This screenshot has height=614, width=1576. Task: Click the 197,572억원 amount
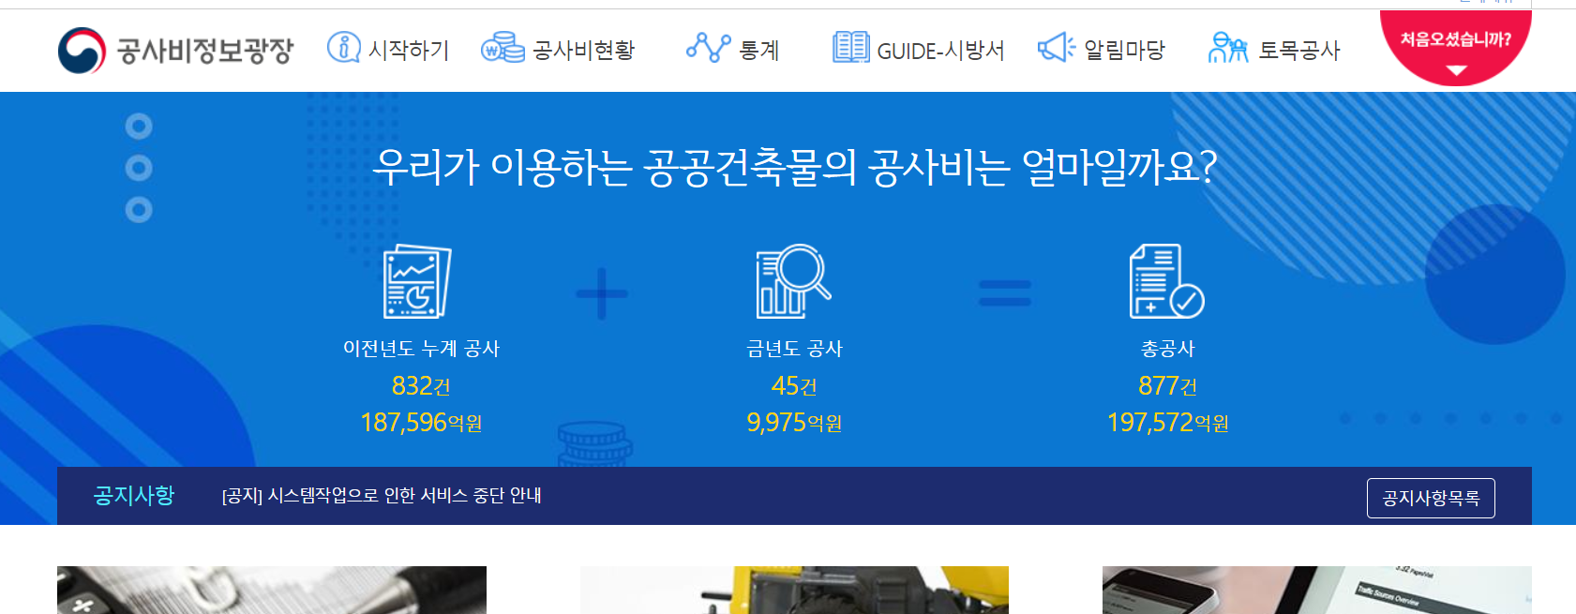pyautogui.click(x=1167, y=423)
